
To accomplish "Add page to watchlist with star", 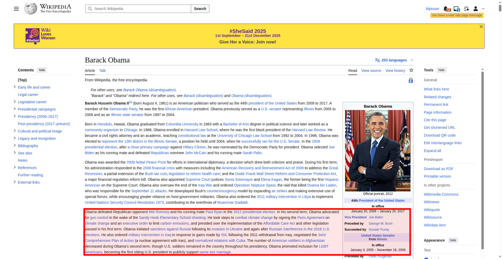I will (x=411, y=70).
